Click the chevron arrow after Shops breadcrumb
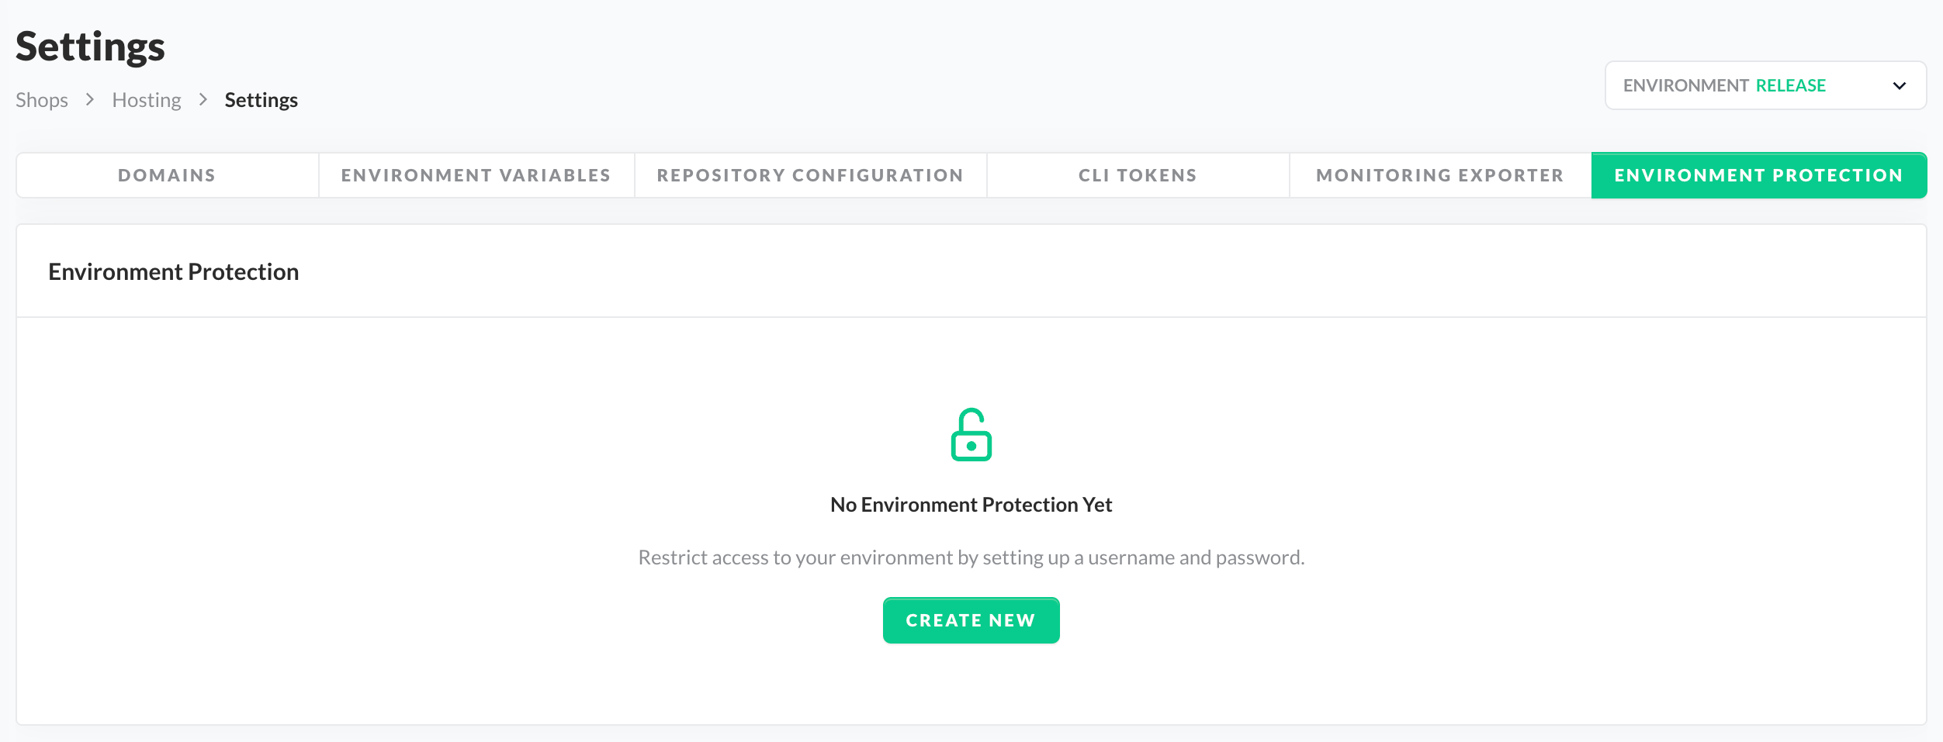 click(x=90, y=100)
